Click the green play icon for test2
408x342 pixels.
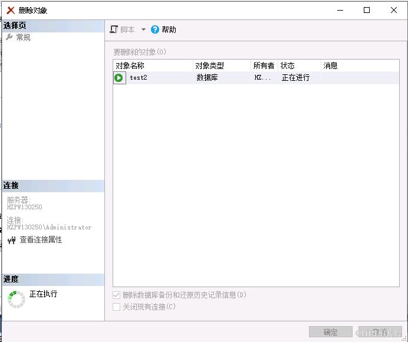[119, 78]
